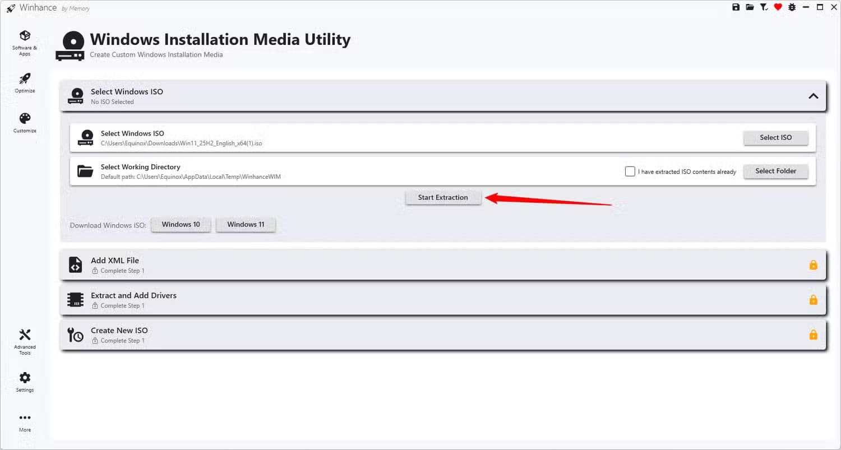
Task: Click the red heart donate icon
Action: tap(778, 7)
